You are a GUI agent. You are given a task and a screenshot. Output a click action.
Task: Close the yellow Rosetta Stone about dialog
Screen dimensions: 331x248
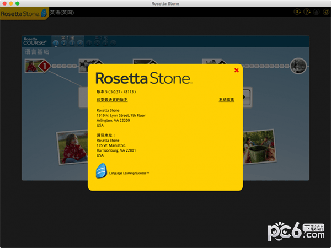[237, 70]
